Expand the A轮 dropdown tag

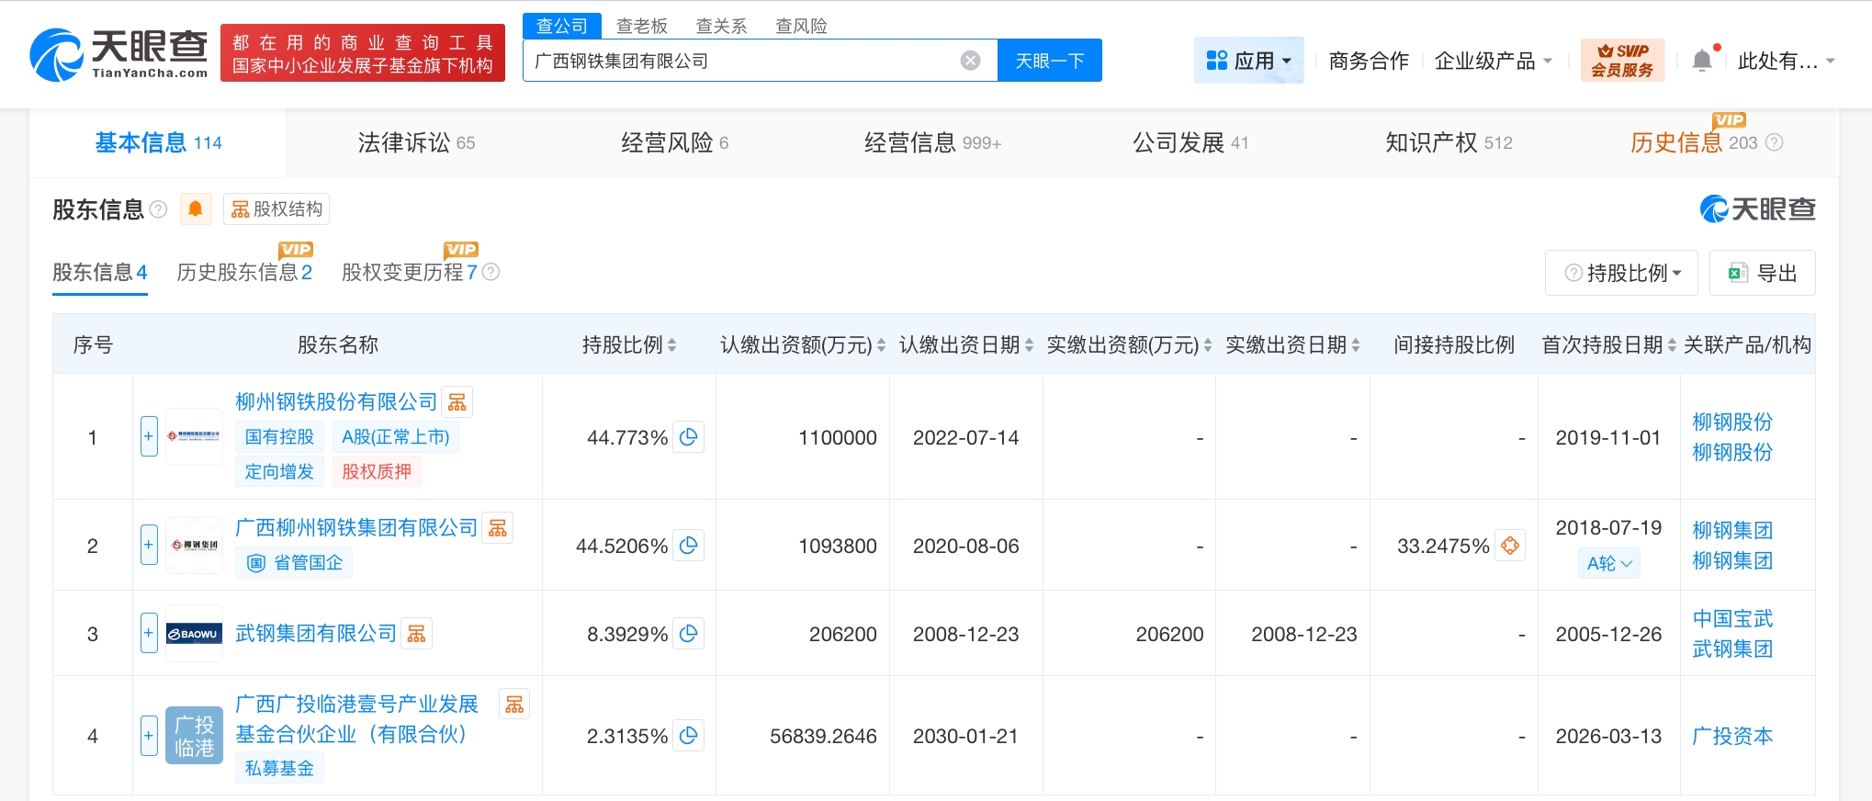[x=1608, y=563]
